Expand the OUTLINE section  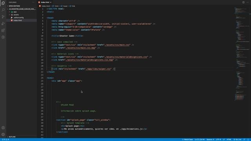tap(22, 137)
